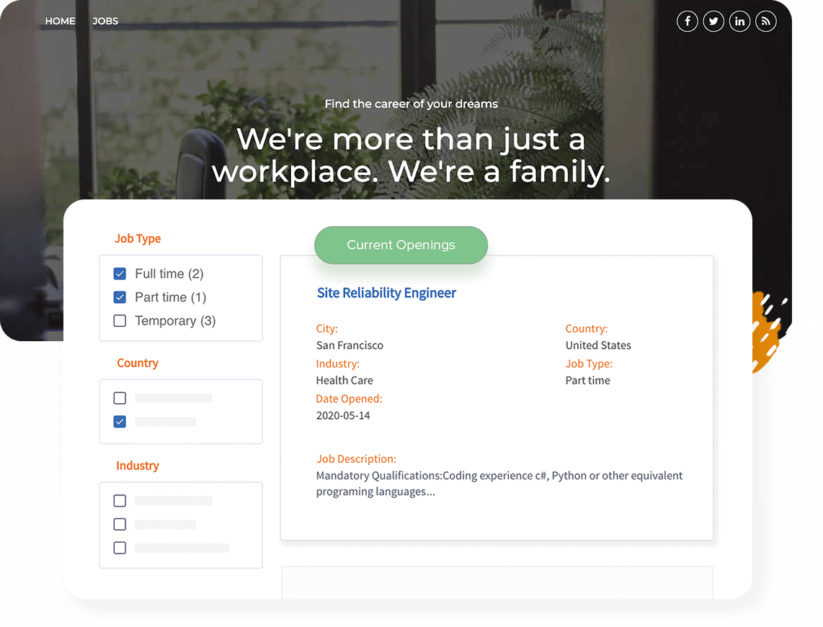Check the third Industry filter checkbox
Viewport: 823px width, 627px height.
click(120, 548)
